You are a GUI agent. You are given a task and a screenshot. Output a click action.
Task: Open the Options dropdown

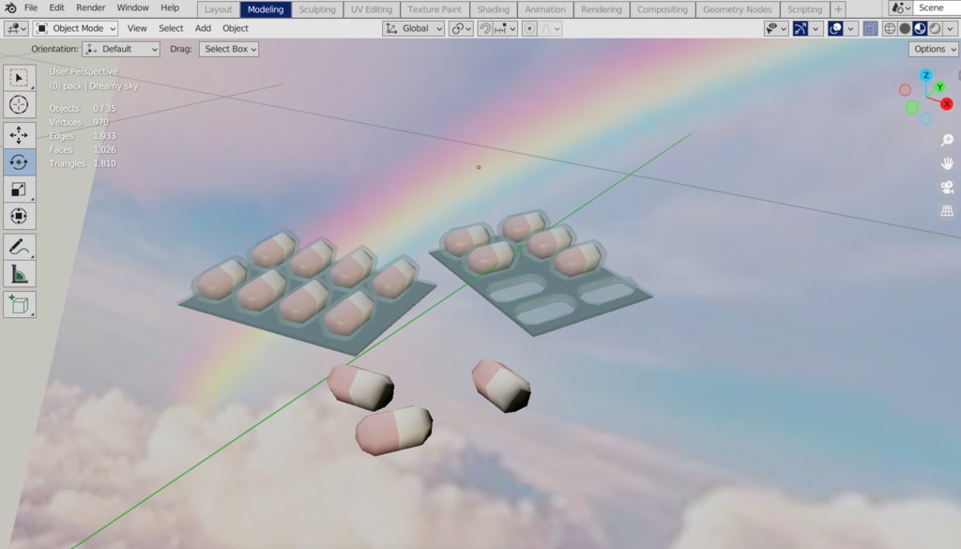[x=934, y=49]
